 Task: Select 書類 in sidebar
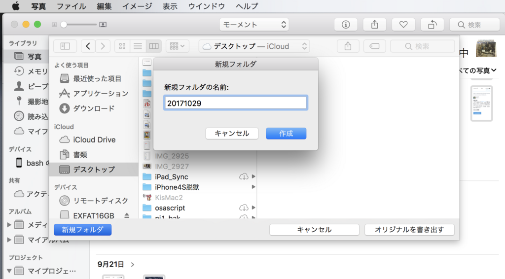94,154
